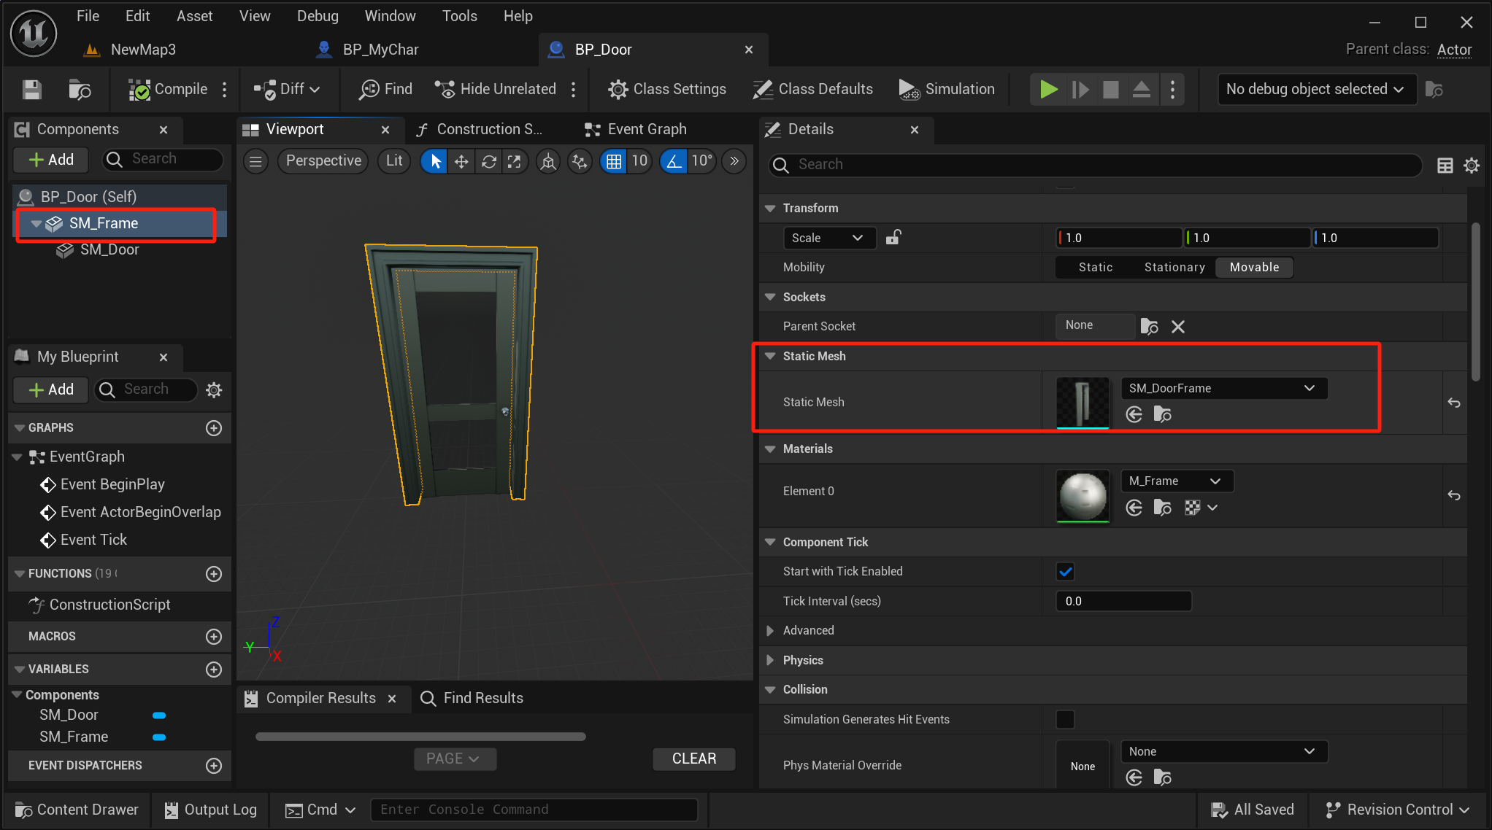Click the Static Mesh door frame thumbnail

coord(1083,403)
